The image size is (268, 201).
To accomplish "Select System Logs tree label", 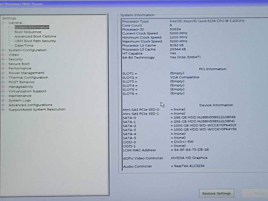I will (x=20, y=100).
